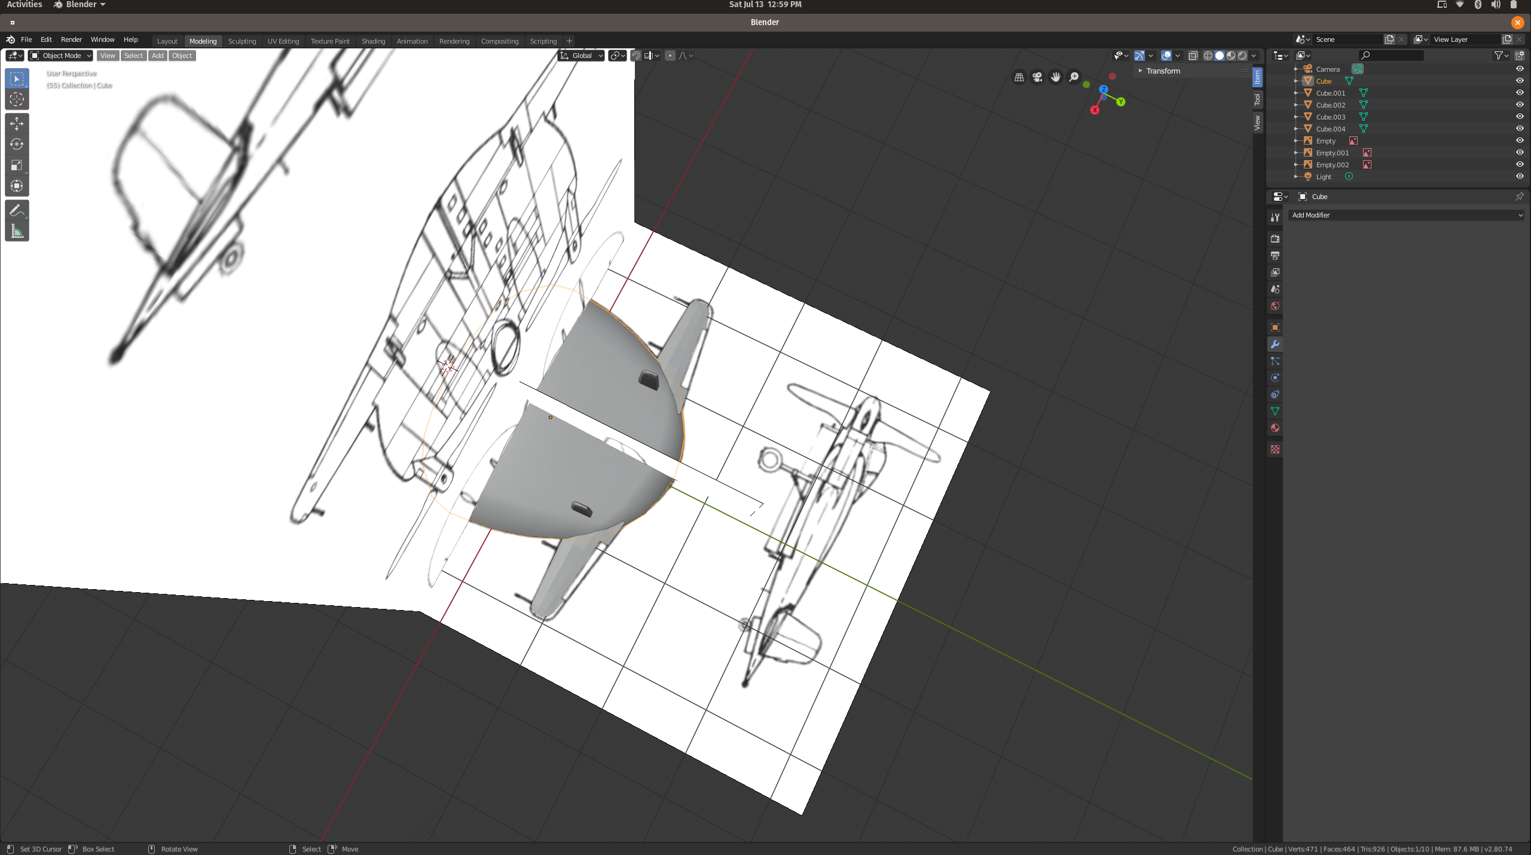Open the Material properties tab

tap(1275, 428)
